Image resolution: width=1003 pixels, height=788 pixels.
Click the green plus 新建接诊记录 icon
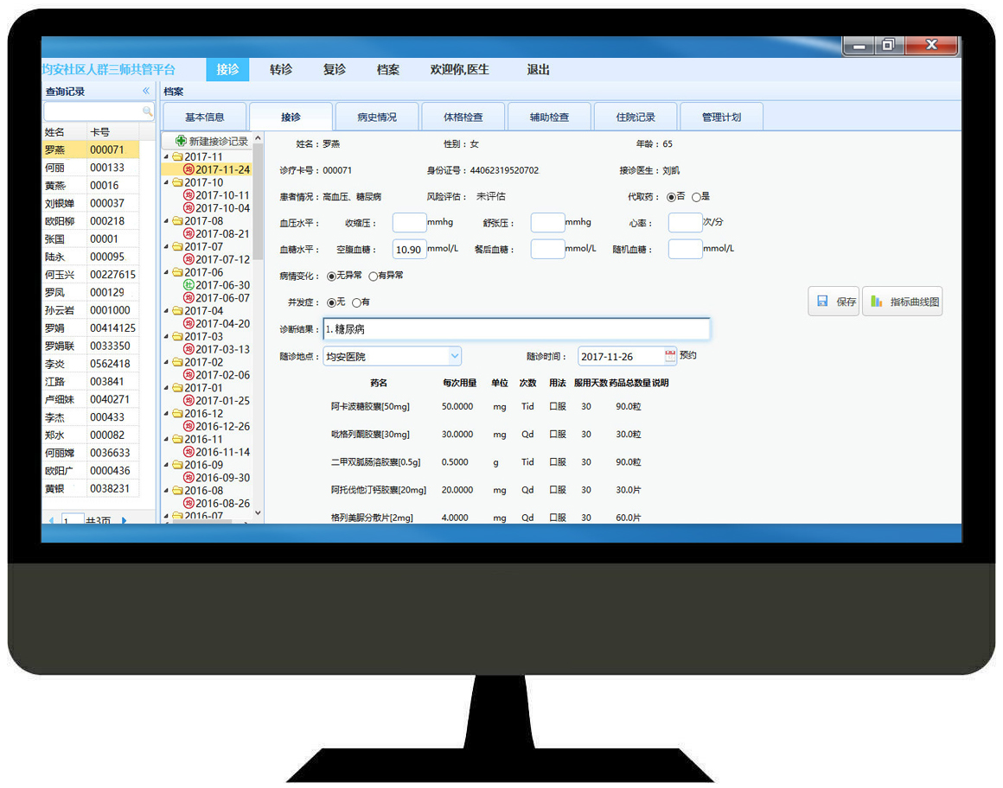(181, 141)
